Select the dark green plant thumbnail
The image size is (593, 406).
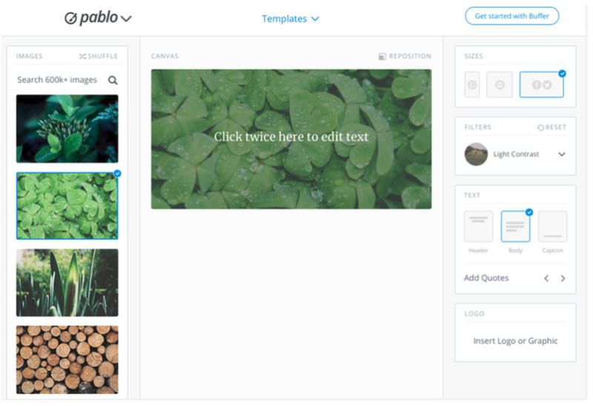pyautogui.click(x=67, y=129)
